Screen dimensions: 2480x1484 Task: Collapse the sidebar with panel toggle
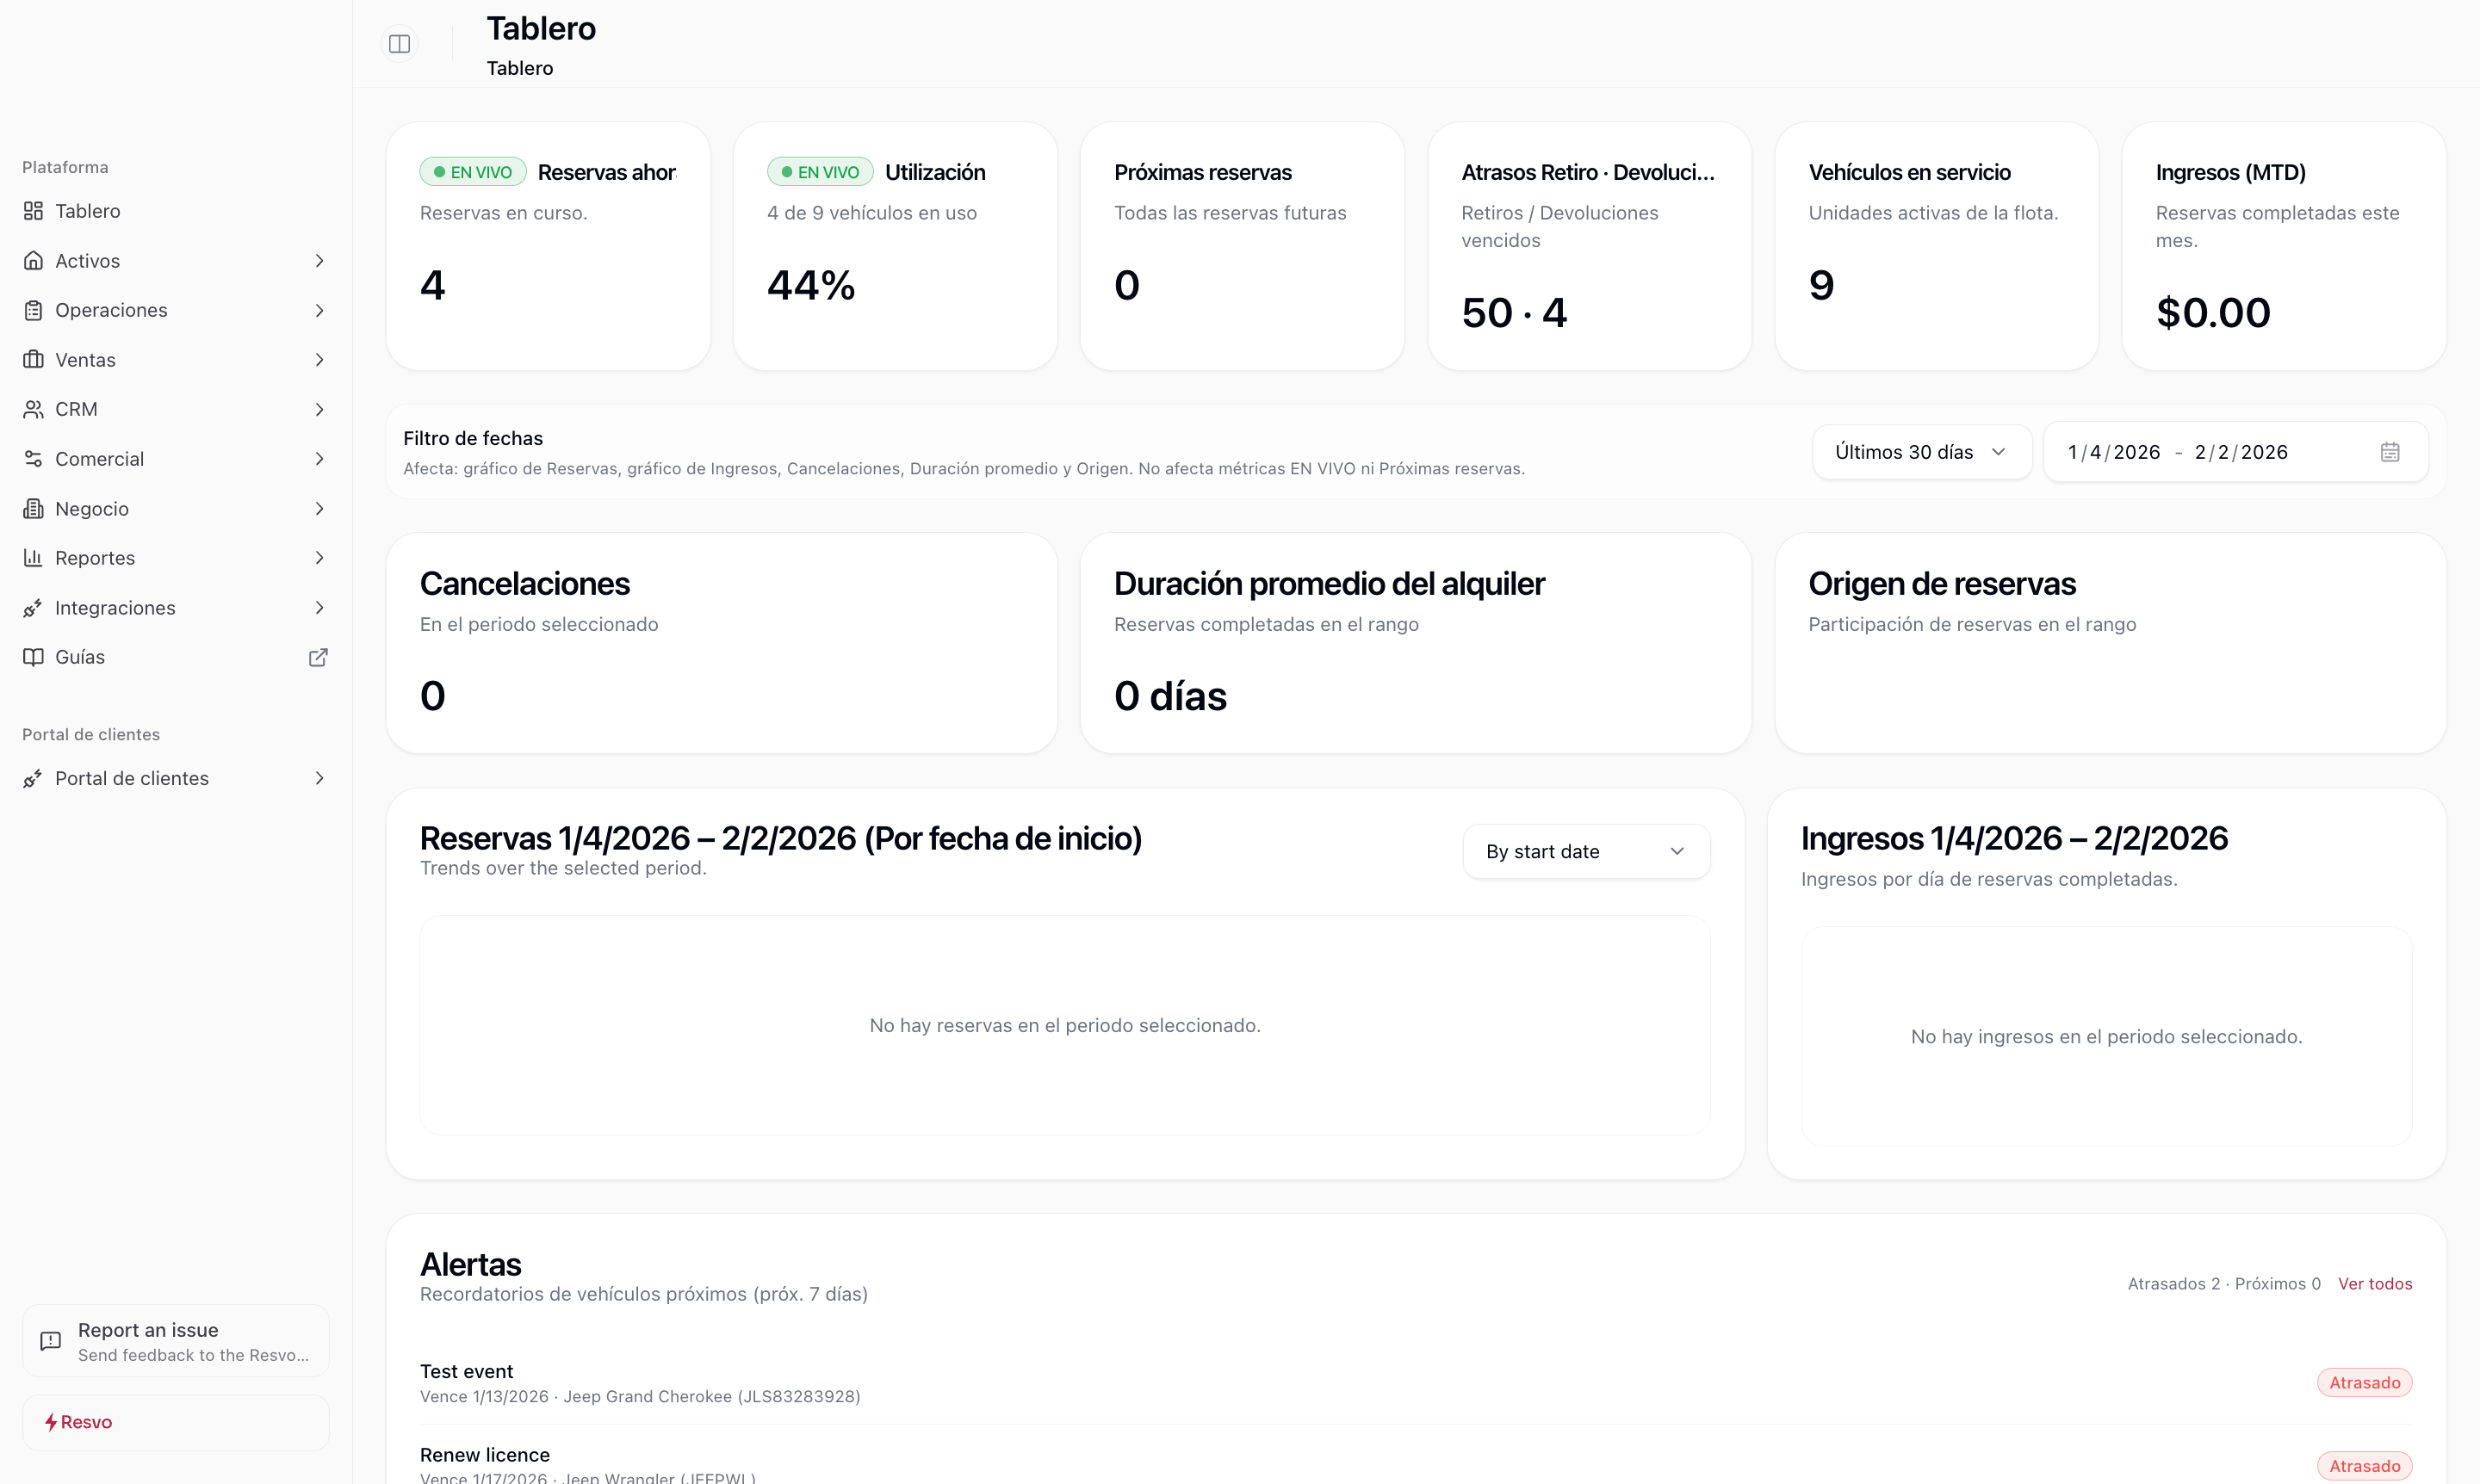[x=400, y=43]
